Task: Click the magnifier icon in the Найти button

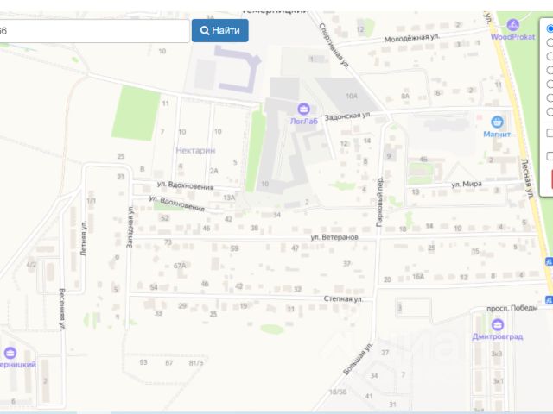Action: tap(206, 31)
